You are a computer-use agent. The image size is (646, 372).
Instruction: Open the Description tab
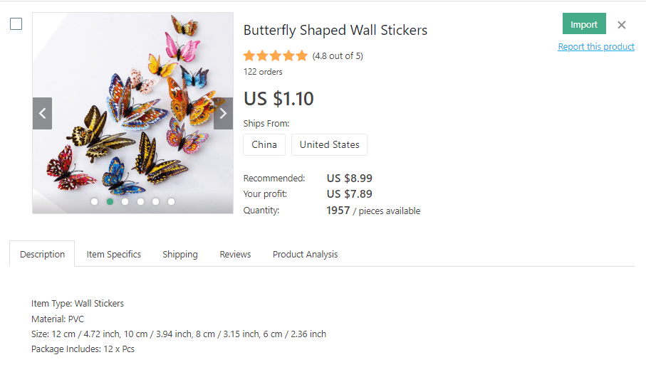[x=42, y=254]
